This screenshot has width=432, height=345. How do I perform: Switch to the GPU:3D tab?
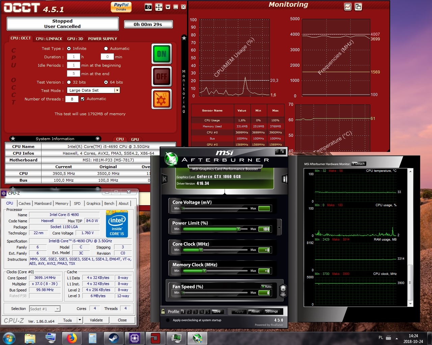pyautogui.click(x=75, y=39)
